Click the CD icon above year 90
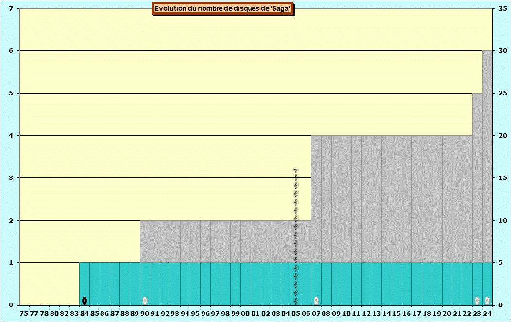 (x=145, y=301)
